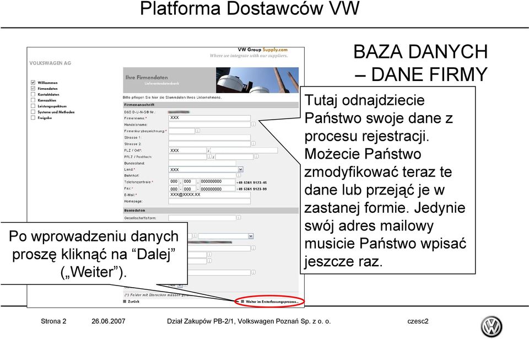Click the fax example +49 5361 9123-99
Screen dimensions: 529x339
coord(252,189)
